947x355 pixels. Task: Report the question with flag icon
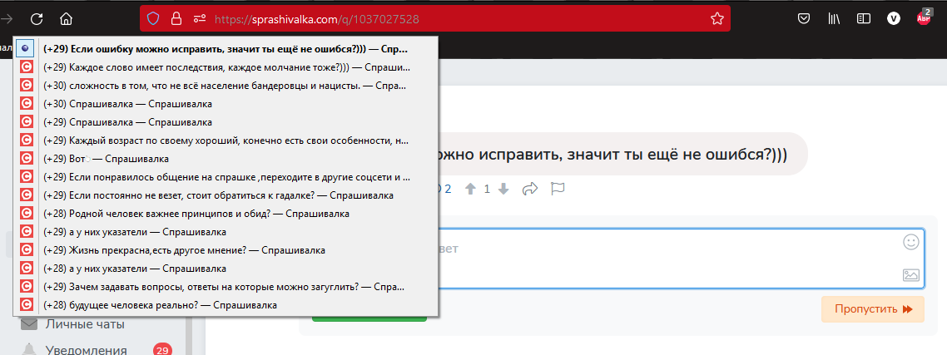coord(558,189)
